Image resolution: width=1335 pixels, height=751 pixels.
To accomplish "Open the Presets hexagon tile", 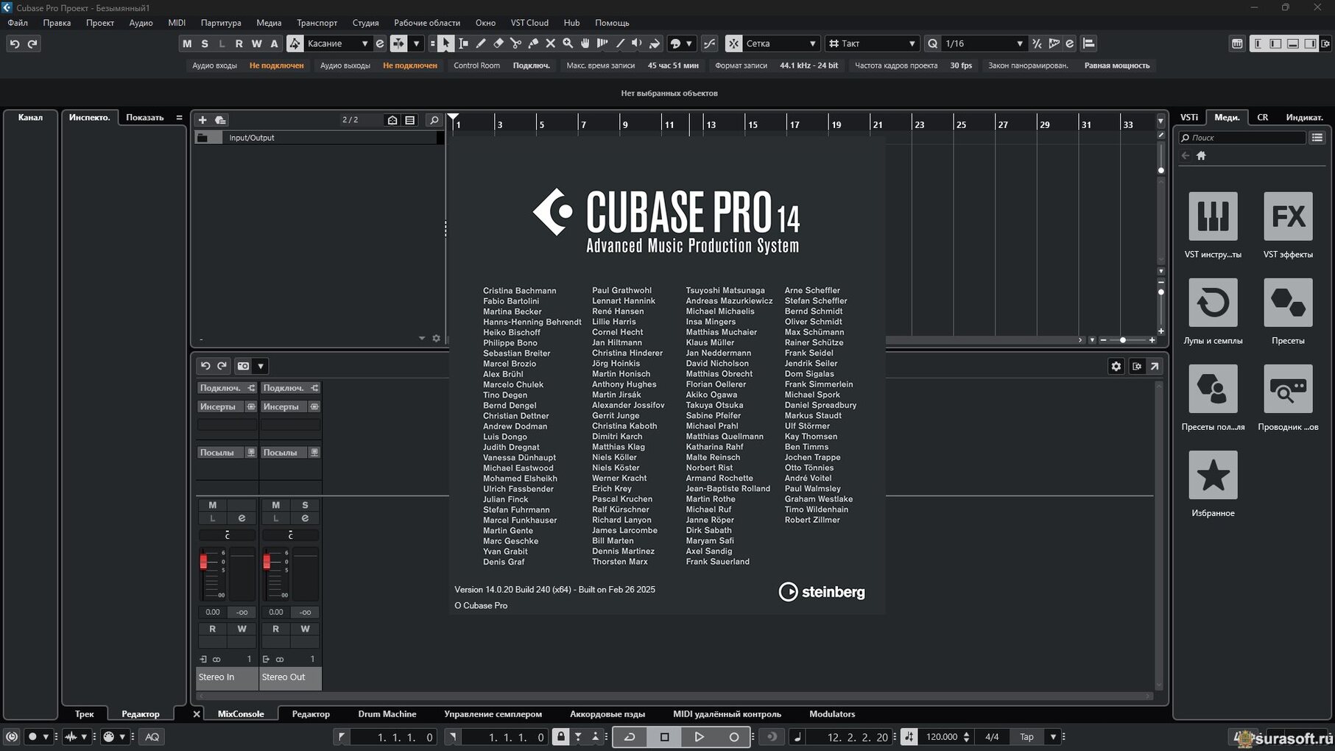I will [x=1288, y=303].
